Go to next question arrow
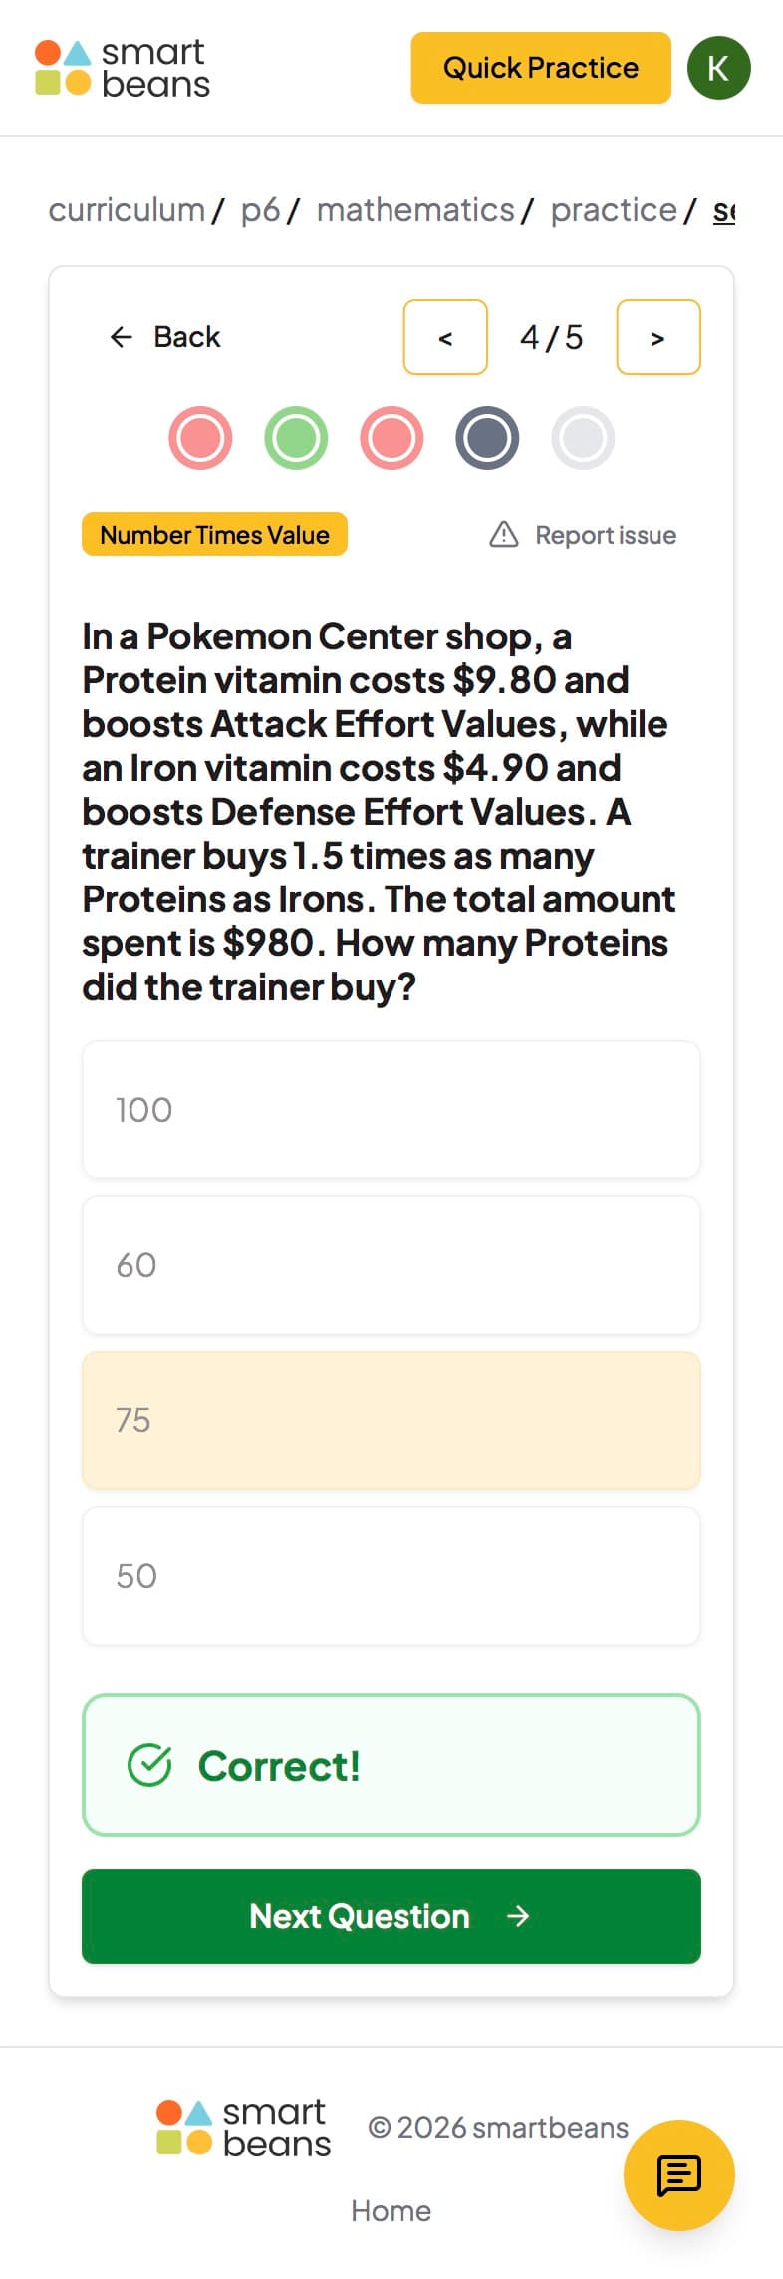 [x=657, y=337]
